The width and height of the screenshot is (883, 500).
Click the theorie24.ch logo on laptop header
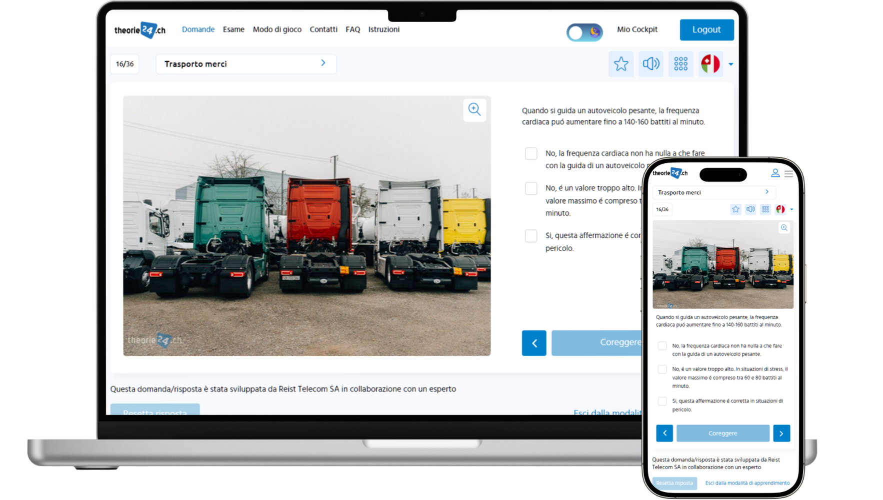(139, 30)
